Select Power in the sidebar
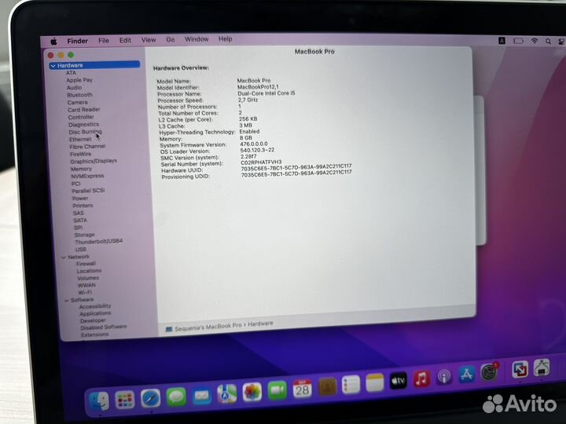This screenshot has height=424, width=566. [x=80, y=199]
